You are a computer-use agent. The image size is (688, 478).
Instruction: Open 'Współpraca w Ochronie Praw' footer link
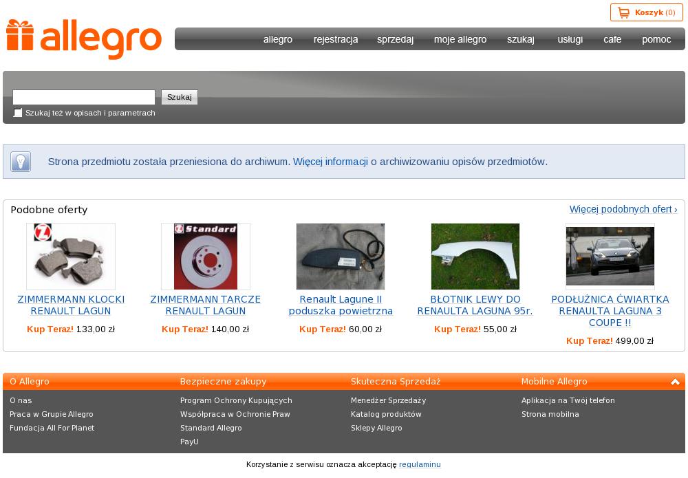pyautogui.click(x=235, y=415)
